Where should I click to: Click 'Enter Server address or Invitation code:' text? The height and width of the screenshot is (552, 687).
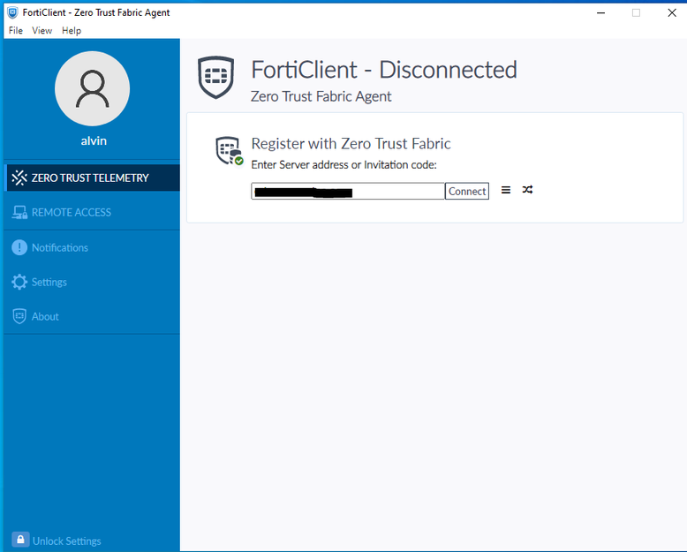(343, 165)
